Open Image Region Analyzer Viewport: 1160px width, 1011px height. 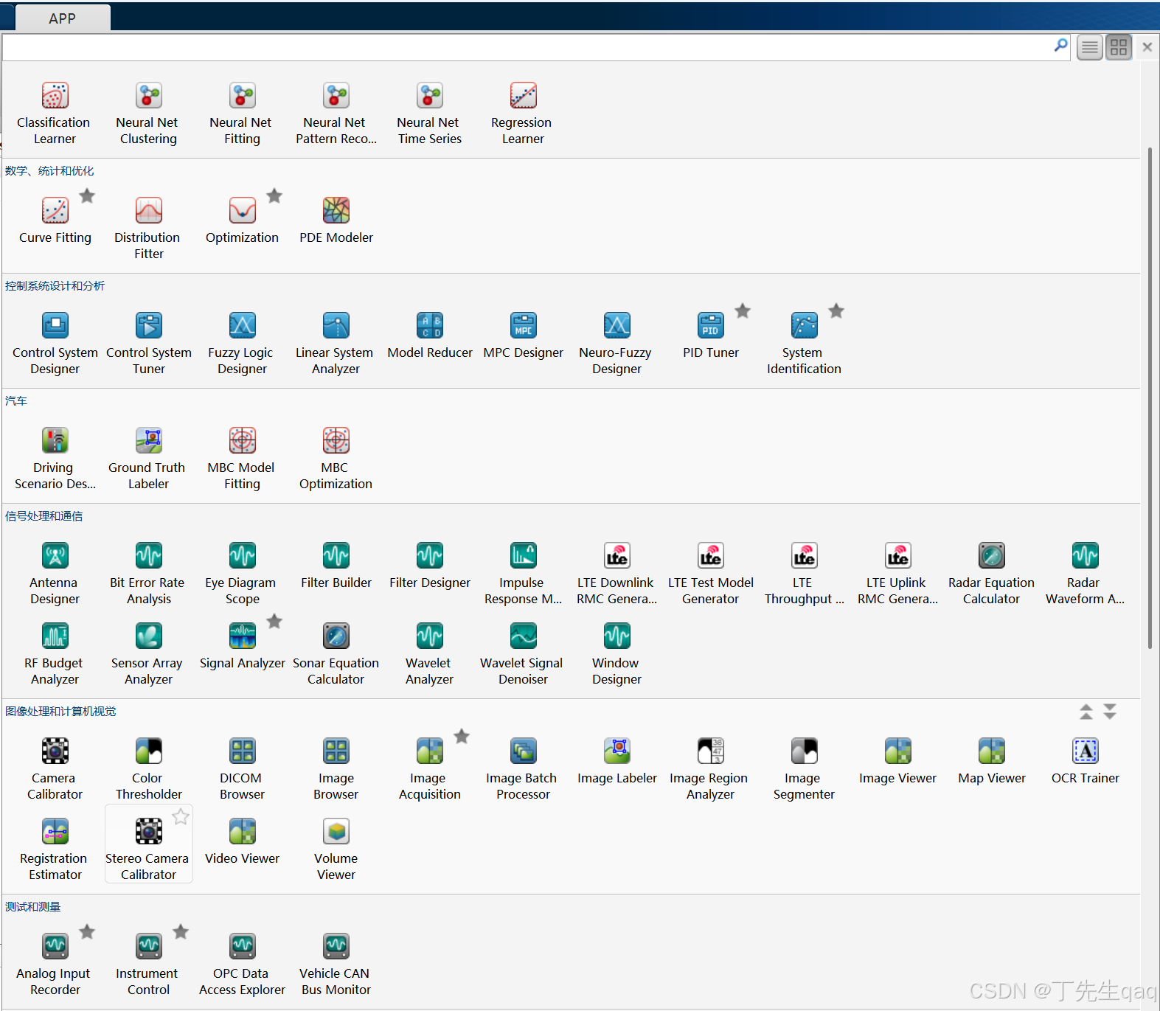coord(710,769)
